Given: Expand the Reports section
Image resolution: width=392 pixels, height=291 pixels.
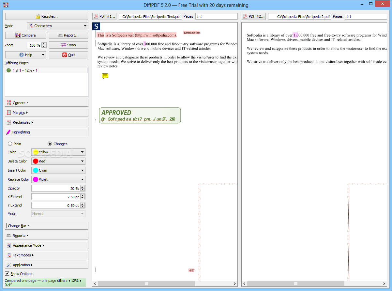Looking at the screenshot, I should [47, 236].
